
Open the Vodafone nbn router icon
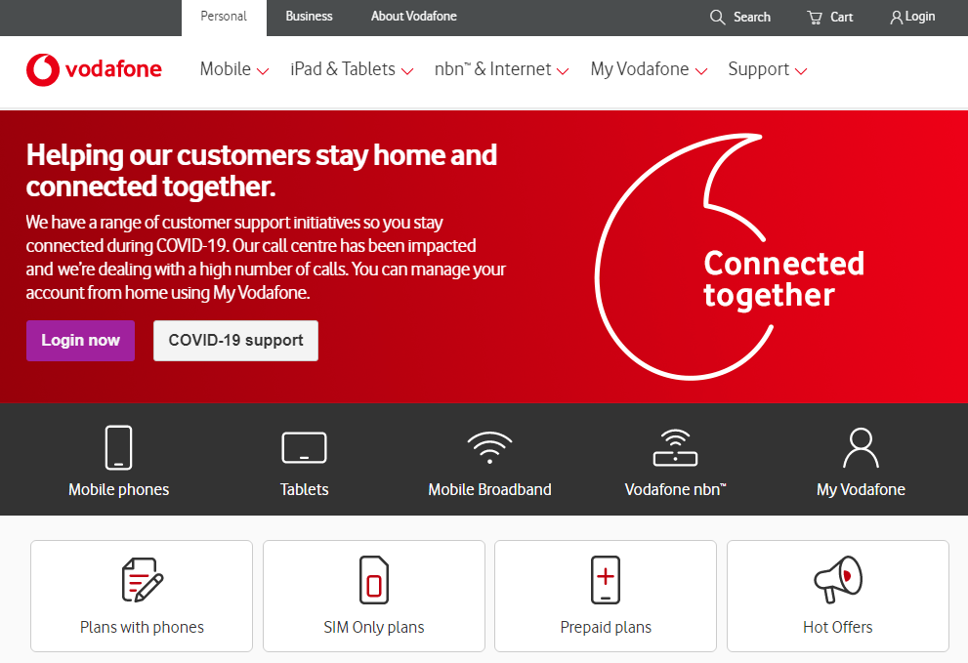pyautogui.click(x=675, y=447)
